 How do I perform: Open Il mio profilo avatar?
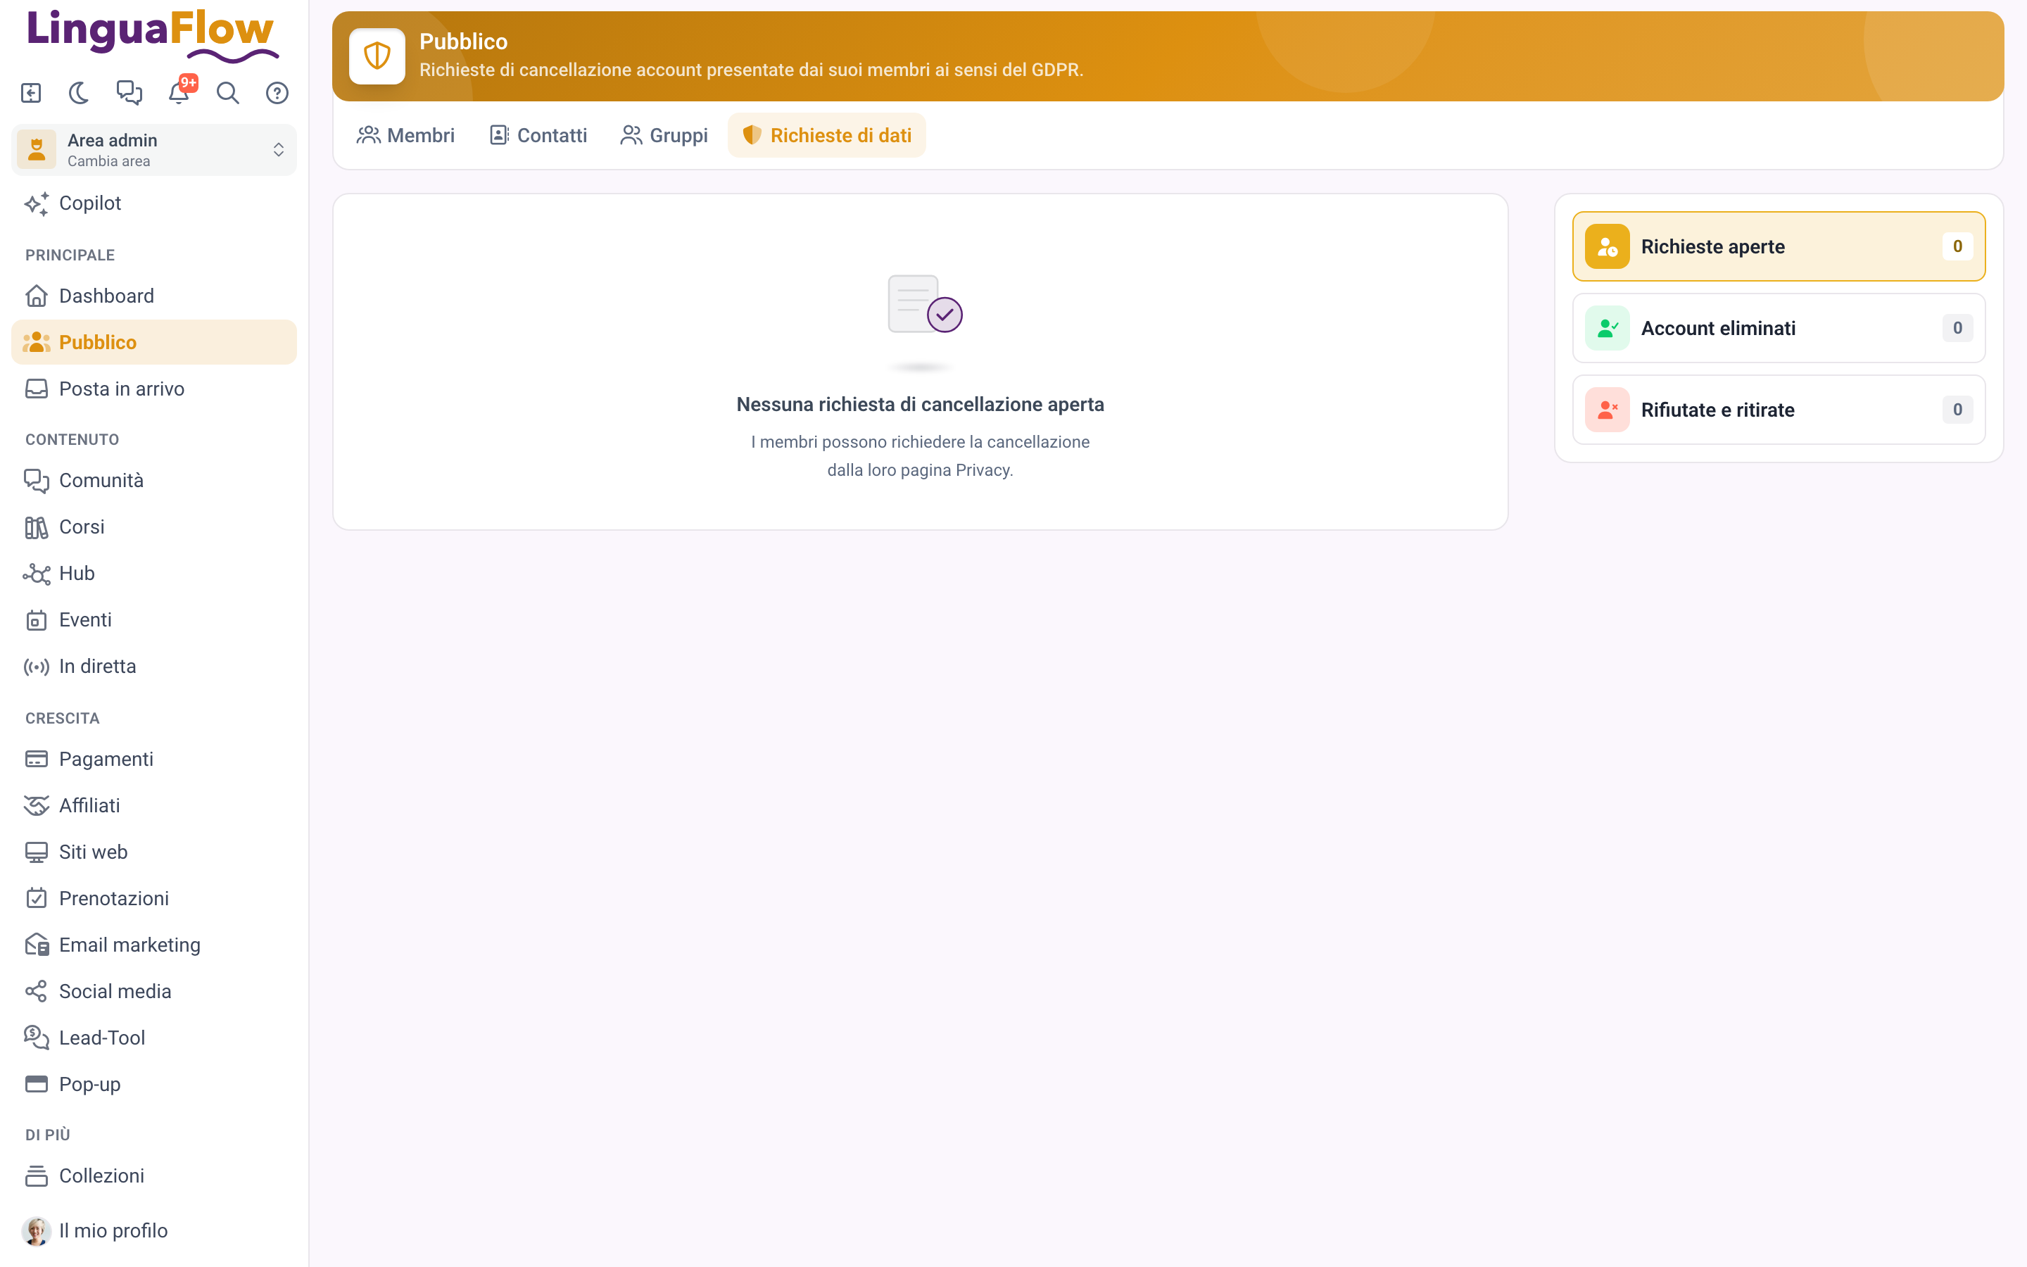coord(36,1231)
